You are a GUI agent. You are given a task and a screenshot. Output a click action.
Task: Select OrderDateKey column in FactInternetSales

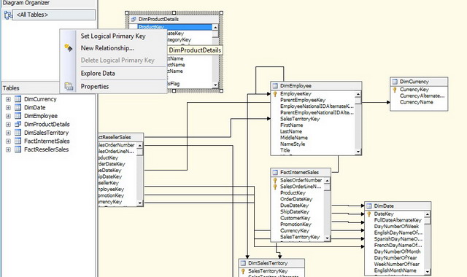click(x=296, y=199)
